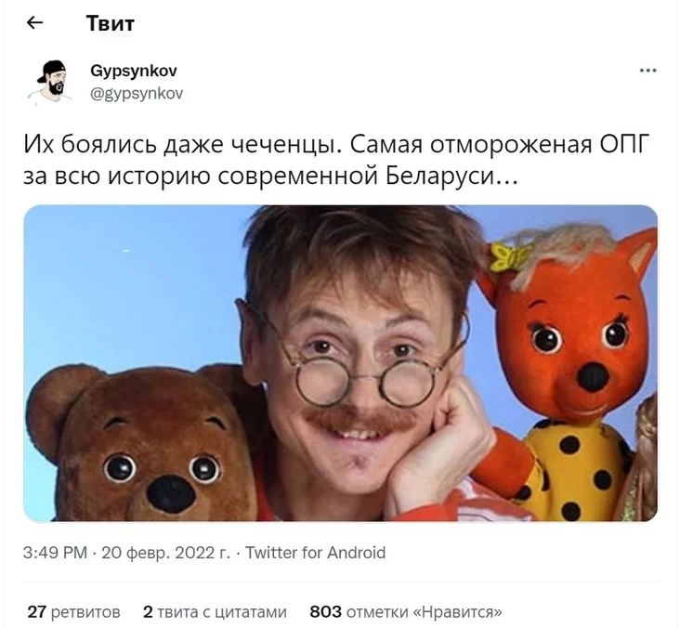Open the 'Twitter for Android' source link
680x628 pixels.
[315, 553]
